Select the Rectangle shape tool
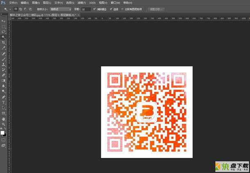The height and width of the screenshot is (173, 250). click(x=4, y=114)
